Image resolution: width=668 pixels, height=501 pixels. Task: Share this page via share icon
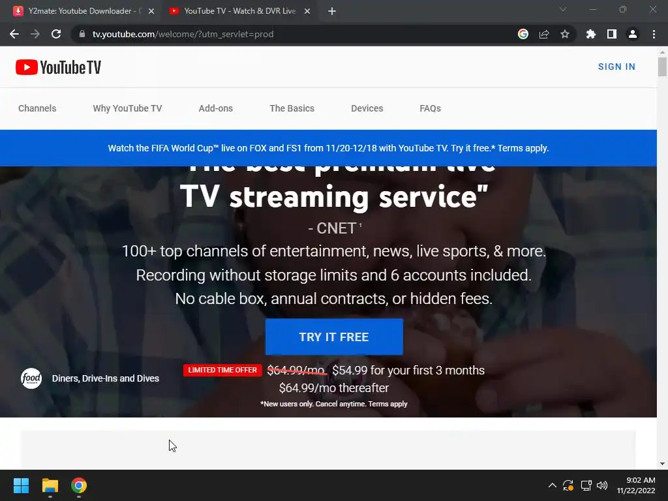[544, 34]
